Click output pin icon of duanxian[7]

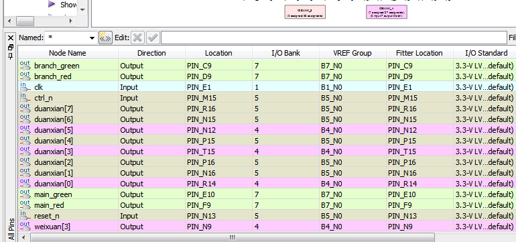pyautogui.click(x=25, y=109)
